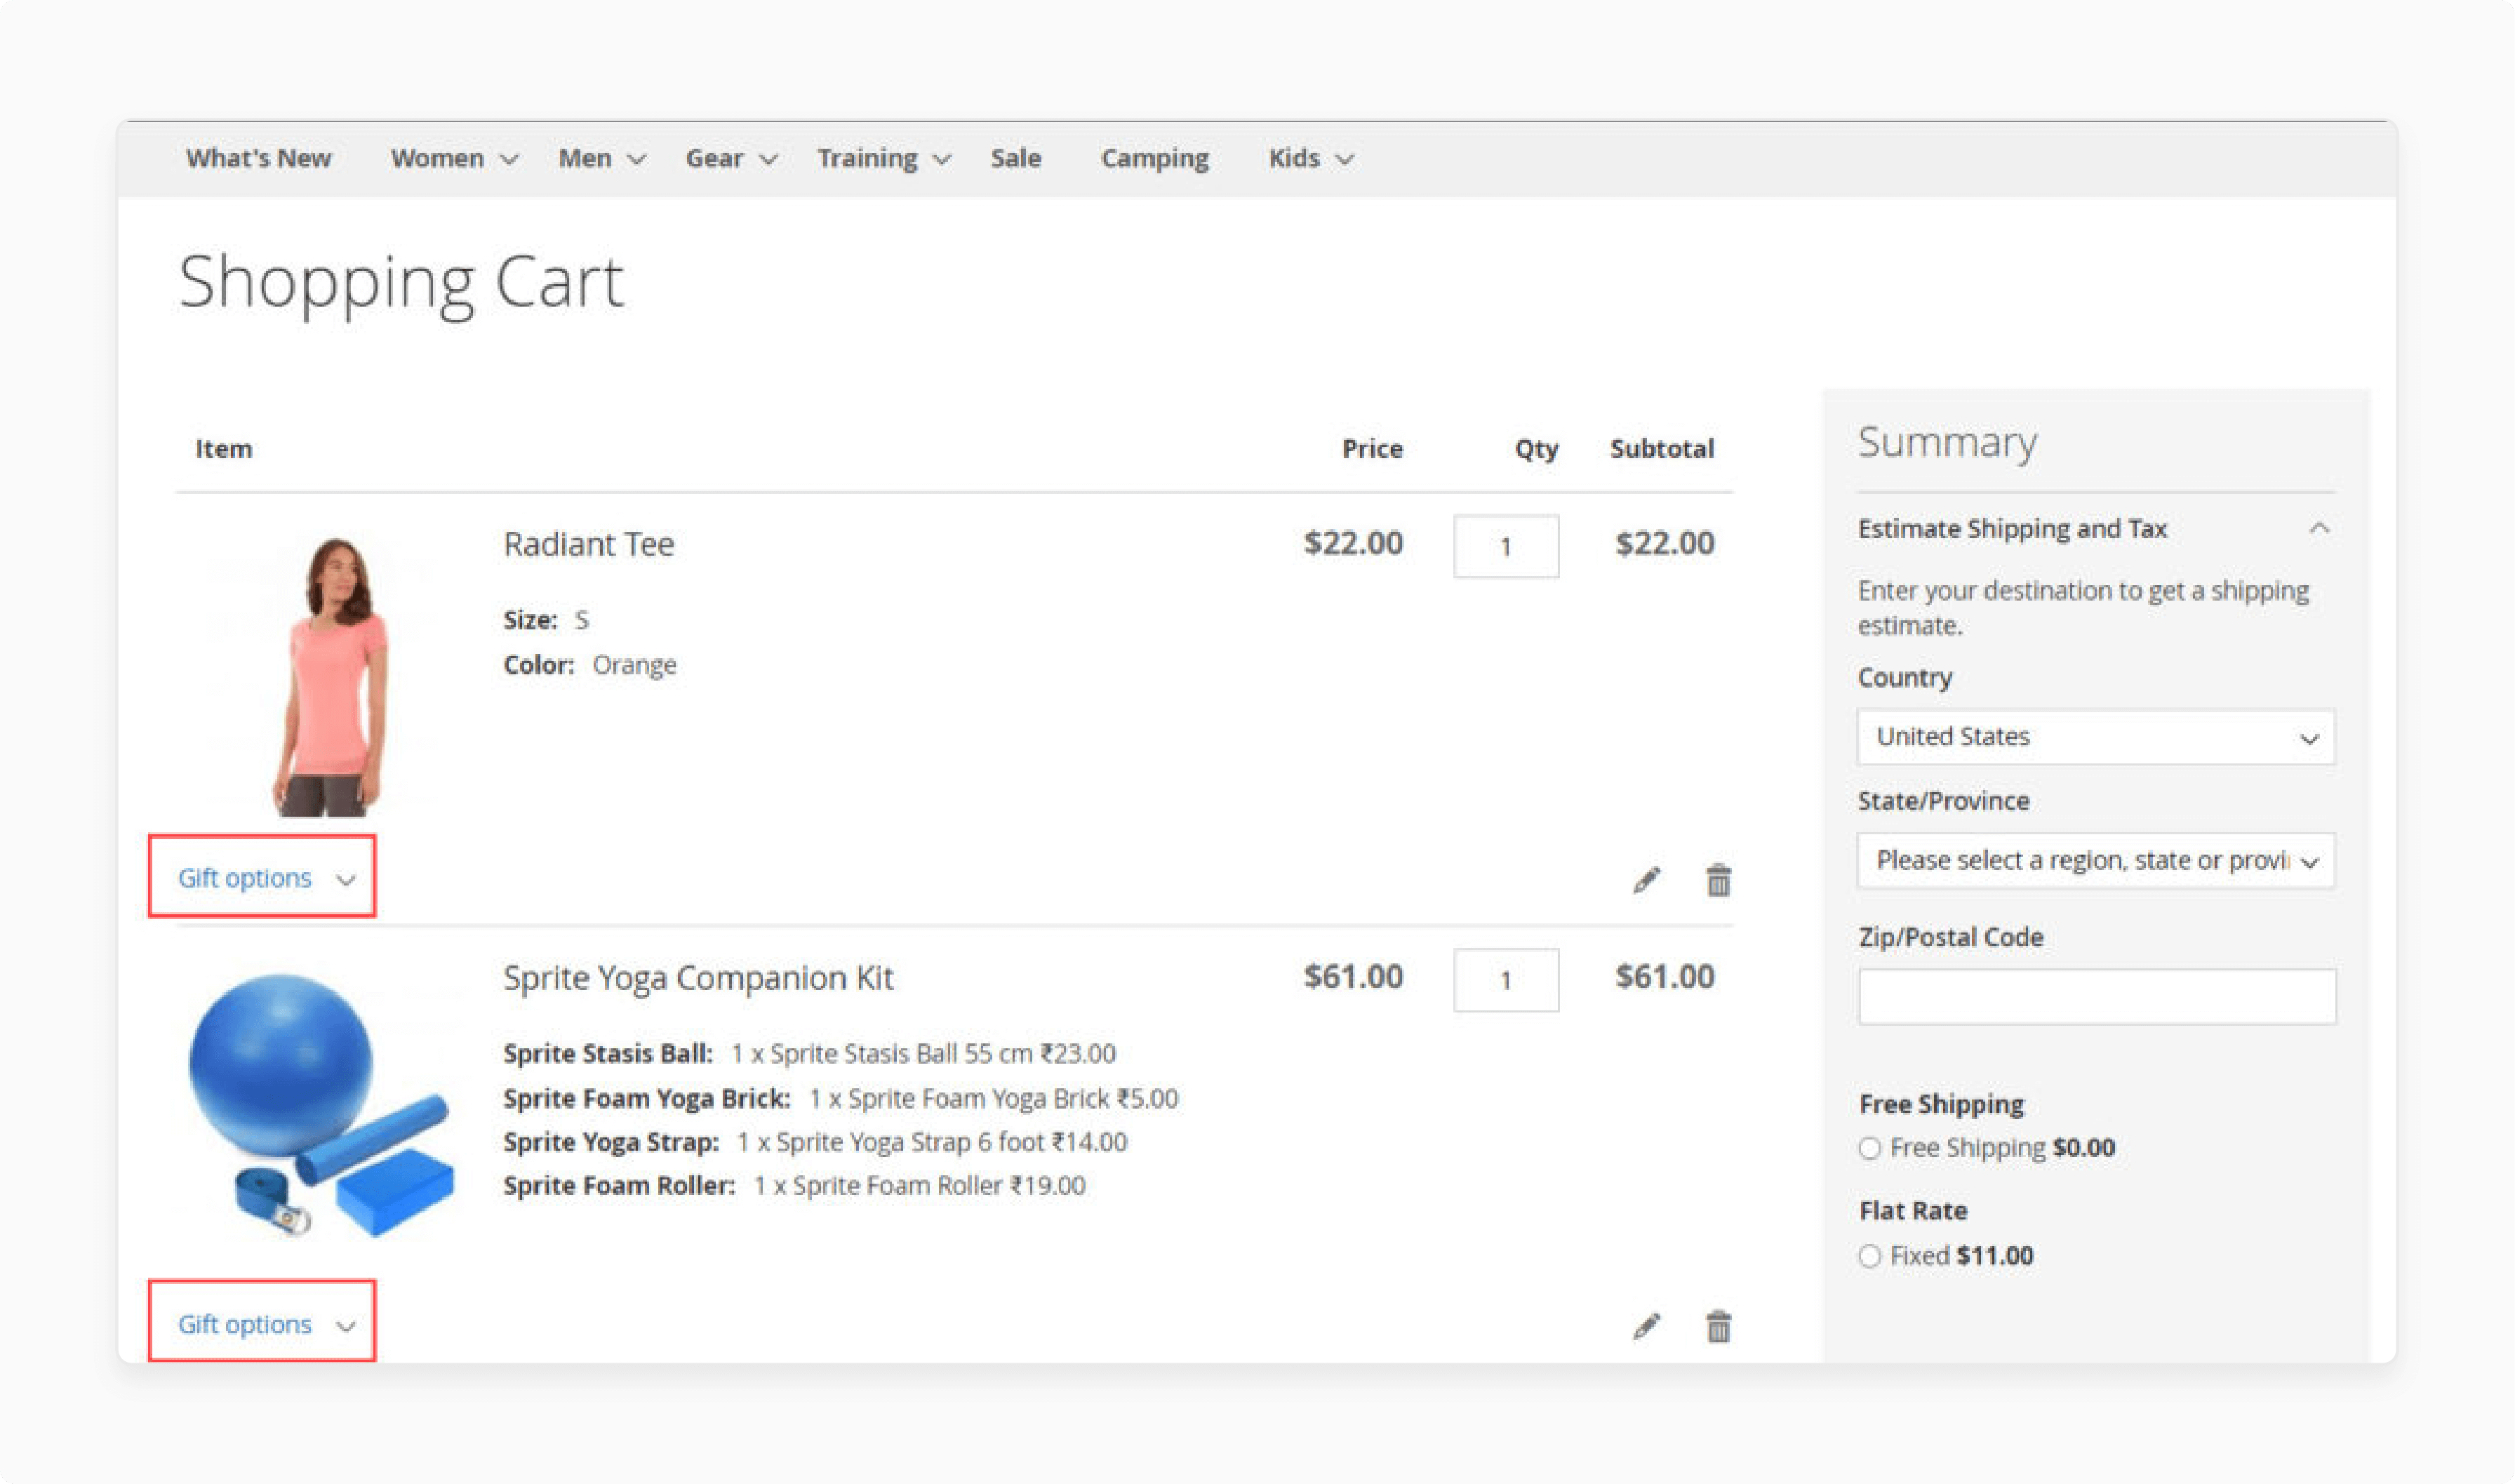Click the Sprite Stasis Ball 55 cm line
The width and height of the screenshot is (2515, 1484).
pos(809,1053)
